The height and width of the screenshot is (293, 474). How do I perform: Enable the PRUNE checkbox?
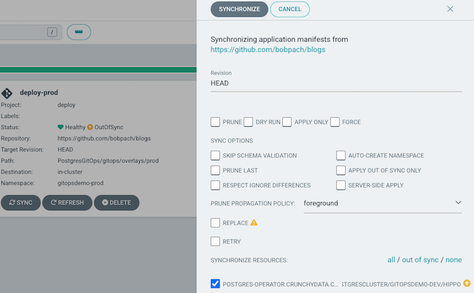pos(215,122)
